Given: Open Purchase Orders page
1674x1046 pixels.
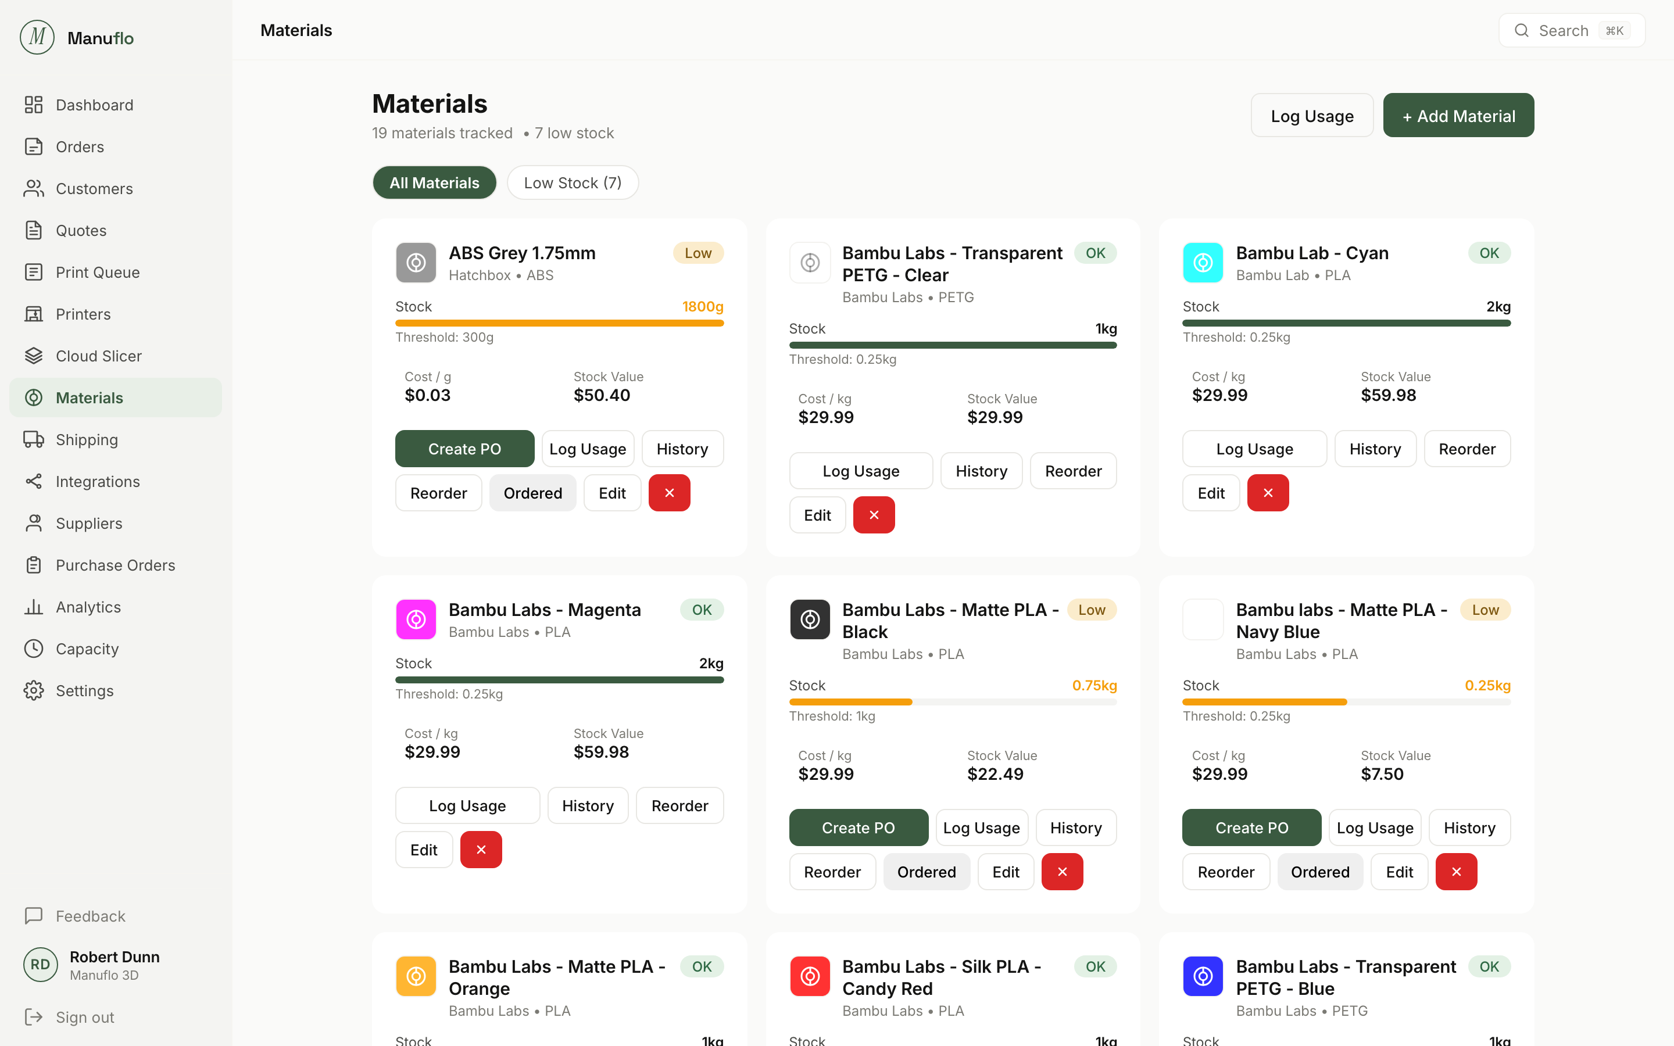Looking at the screenshot, I should pos(116,565).
